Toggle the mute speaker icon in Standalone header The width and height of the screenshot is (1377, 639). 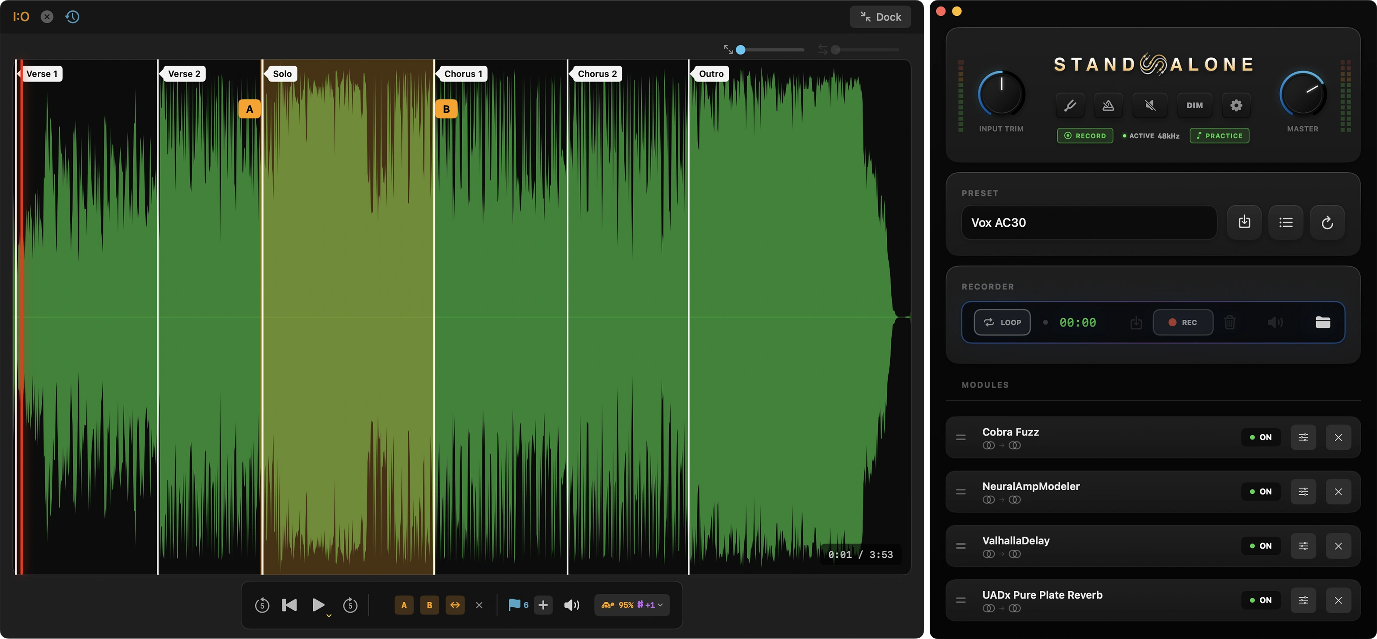click(x=1150, y=105)
